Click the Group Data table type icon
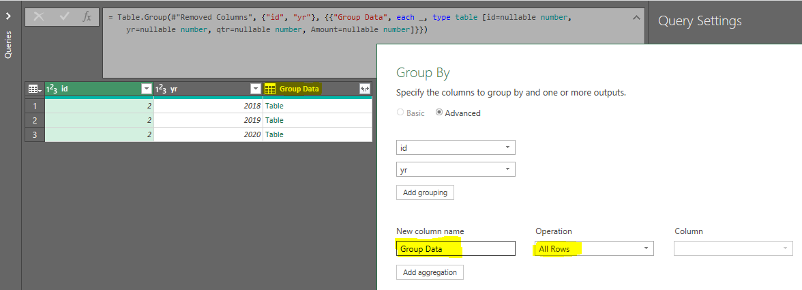This screenshot has height=290, width=802. click(270, 89)
